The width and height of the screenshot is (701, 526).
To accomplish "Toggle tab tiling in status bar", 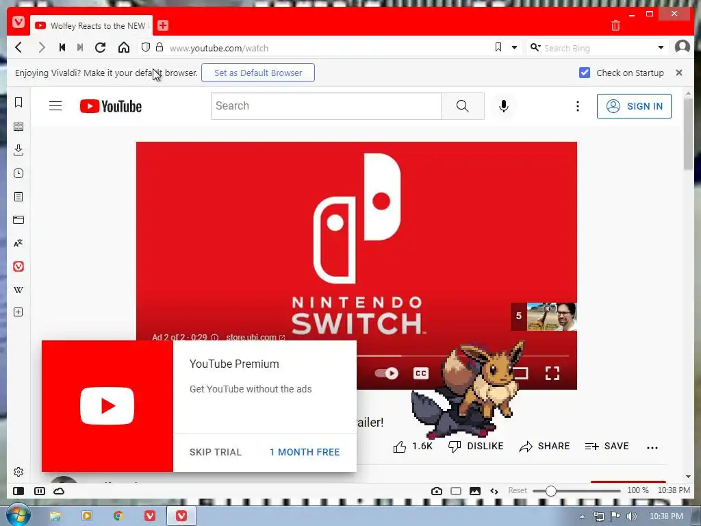I will click(39, 491).
